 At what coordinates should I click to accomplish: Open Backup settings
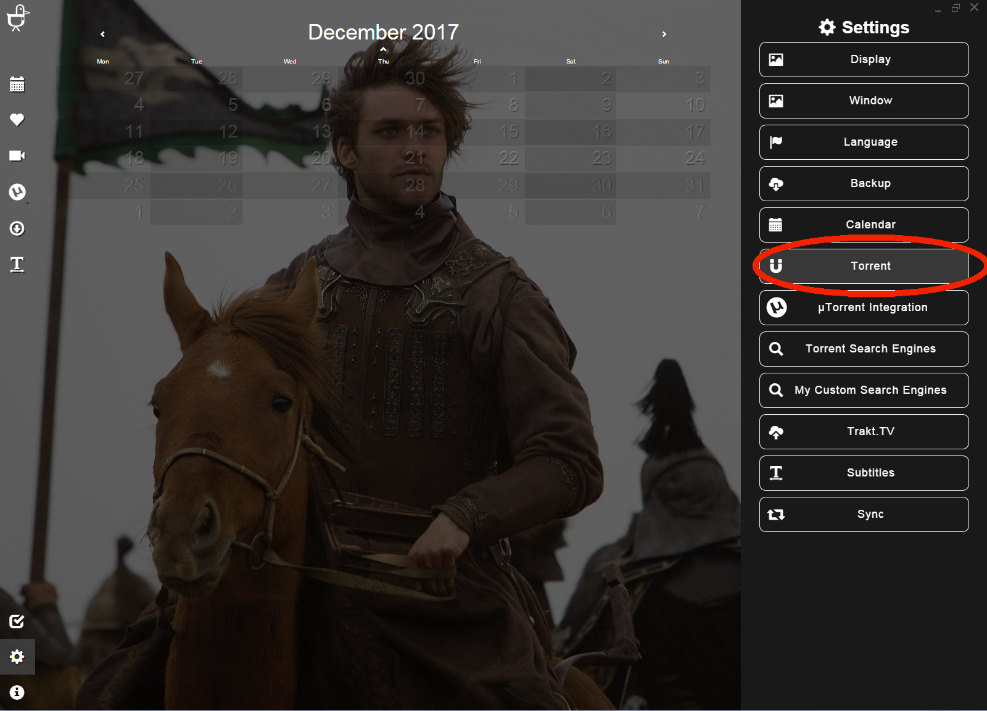(864, 184)
